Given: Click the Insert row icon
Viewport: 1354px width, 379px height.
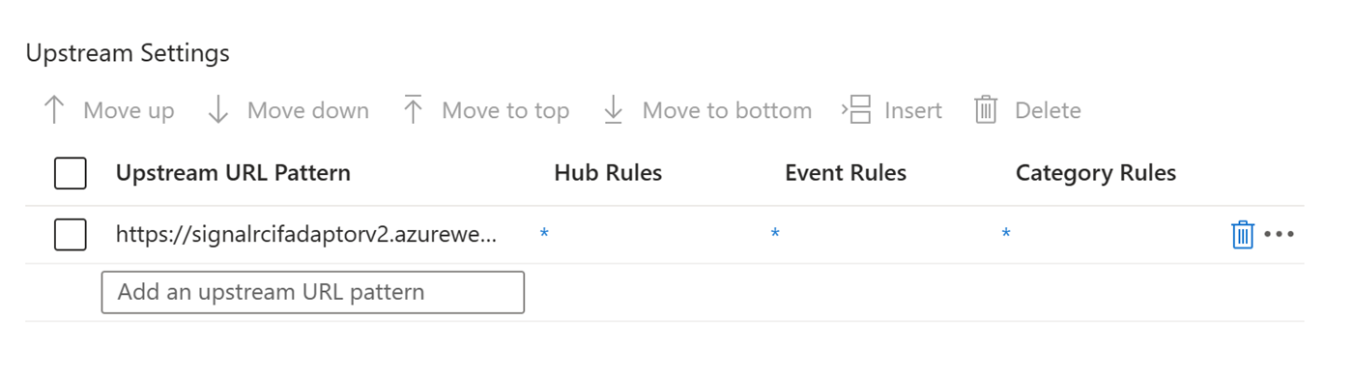Looking at the screenshot, I should 857,110.
